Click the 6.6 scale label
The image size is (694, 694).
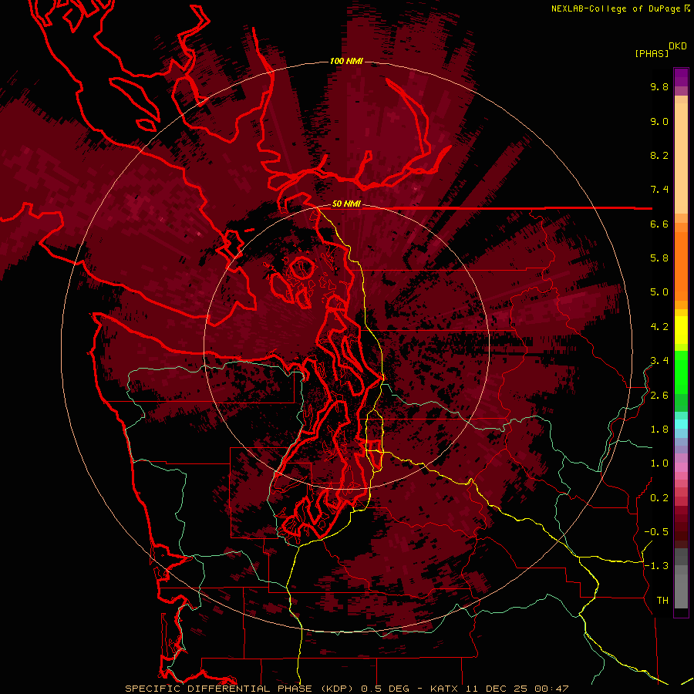[x=659, y=224]
